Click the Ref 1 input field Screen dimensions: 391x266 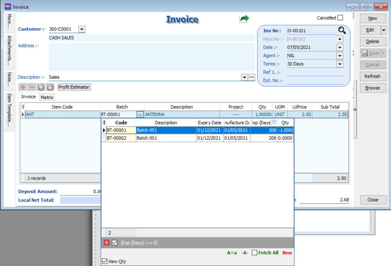(315, 72)
